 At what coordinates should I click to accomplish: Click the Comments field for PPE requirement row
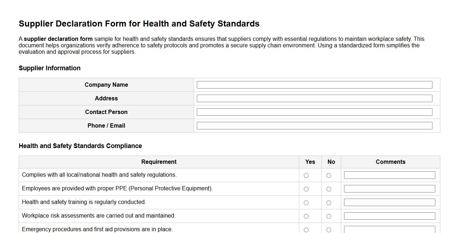pos(389,189)
